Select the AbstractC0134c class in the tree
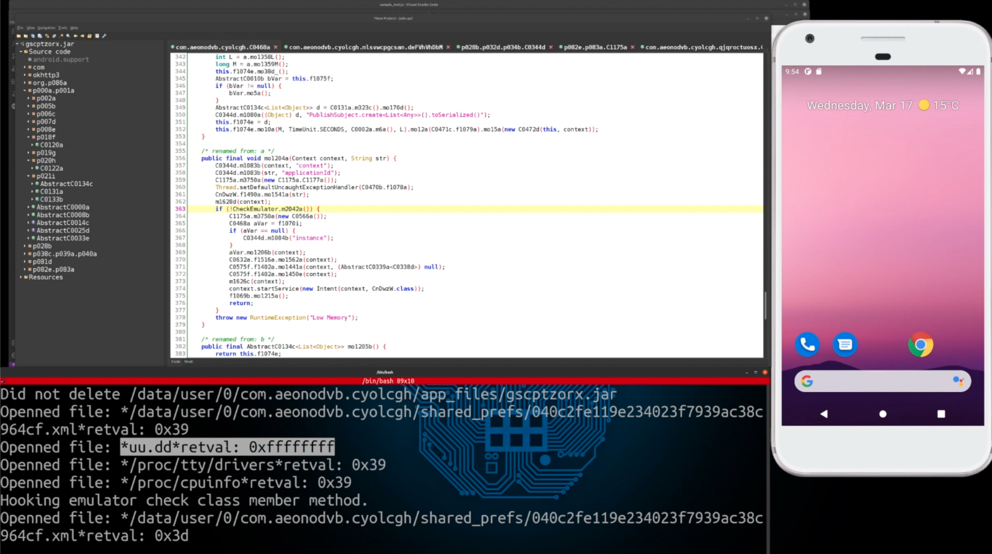 pyautogui.click(x=66, y=184)
